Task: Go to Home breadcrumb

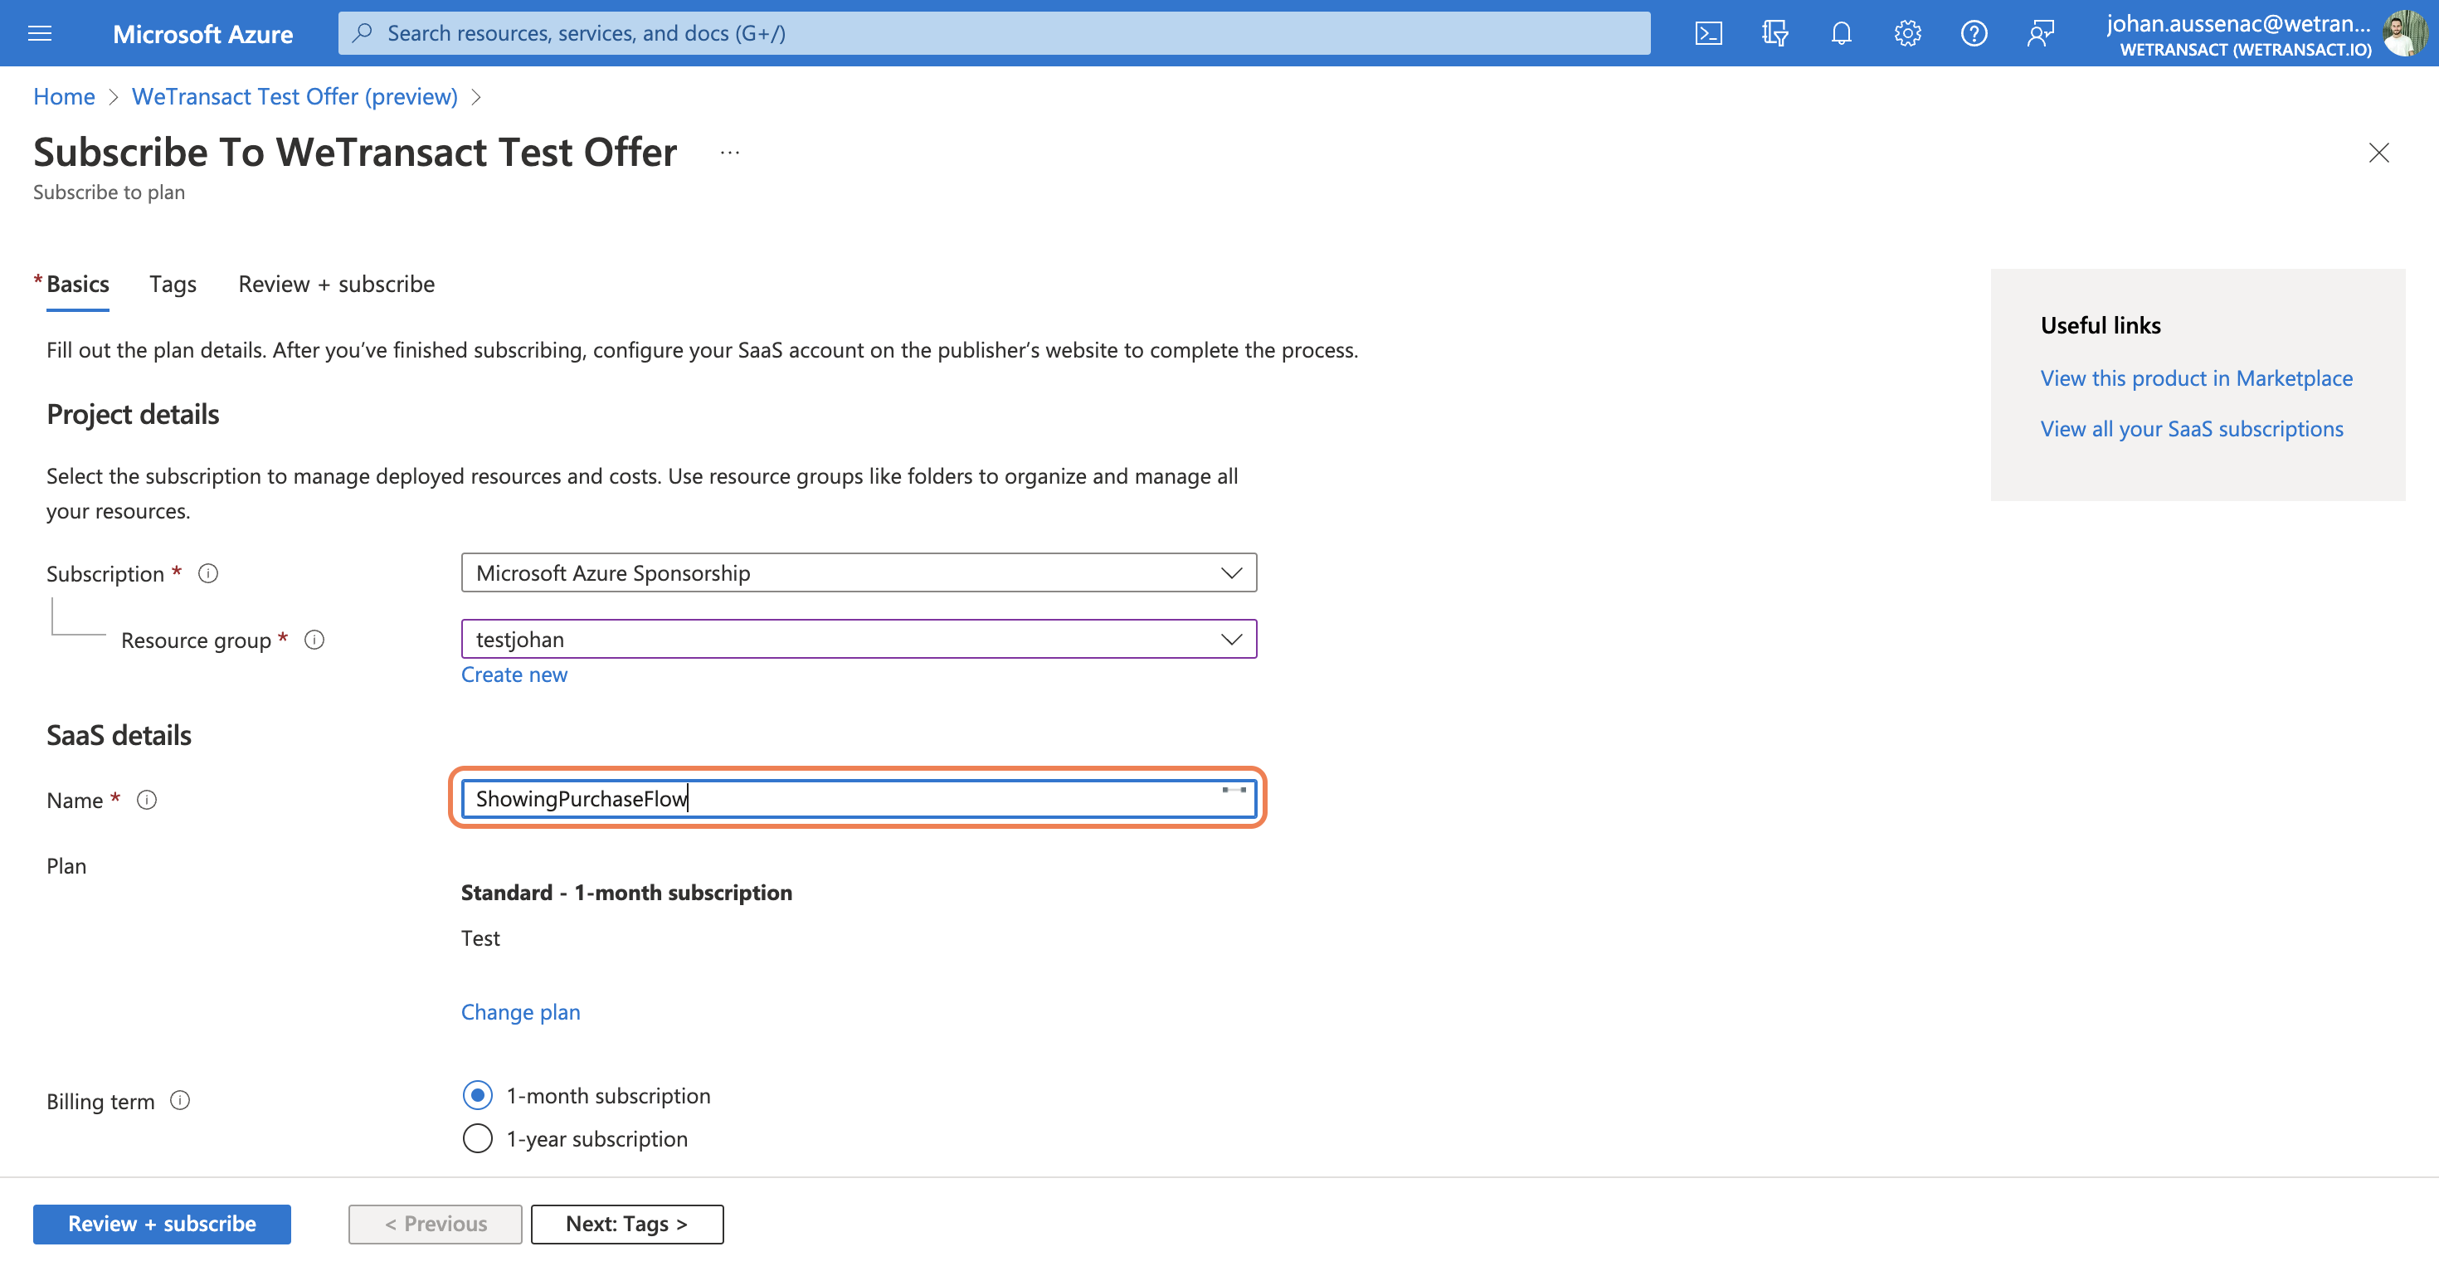Action: click(x=65, y=96)
